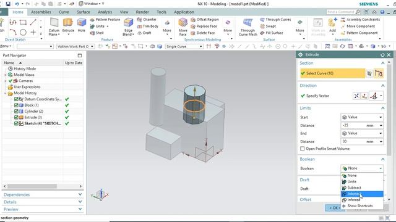Click Select Curve (10) field

click(x=333, y=73)
